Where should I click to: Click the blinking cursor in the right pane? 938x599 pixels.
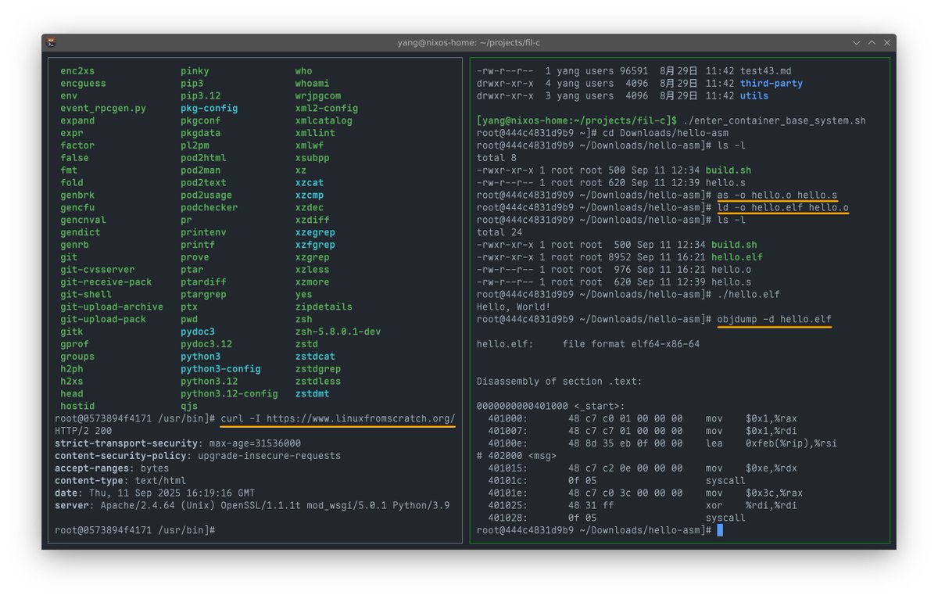coord(718,529)
